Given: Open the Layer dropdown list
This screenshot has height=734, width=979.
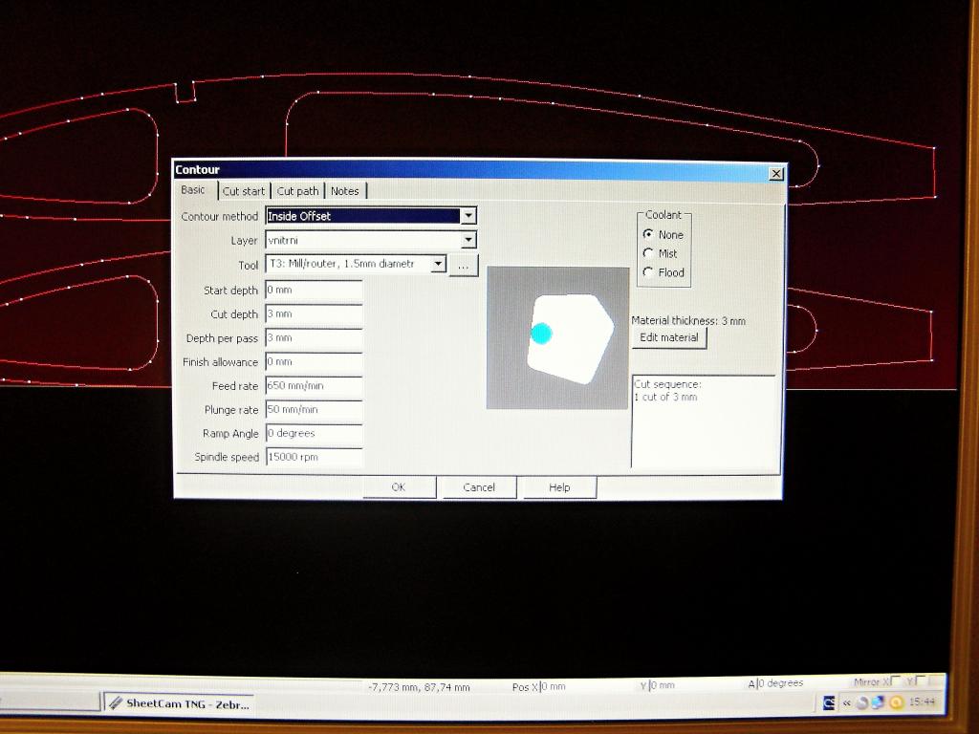Looking at the screenshot, I should 468,240.
